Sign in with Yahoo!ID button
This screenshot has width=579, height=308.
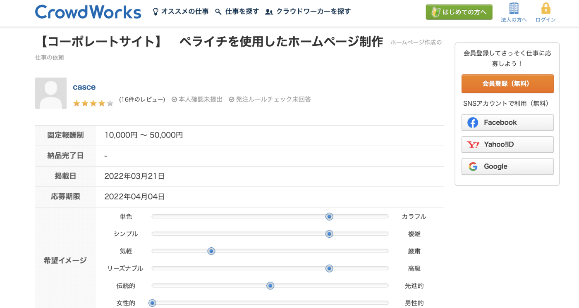pyautogui.click(x=507, y=145)
